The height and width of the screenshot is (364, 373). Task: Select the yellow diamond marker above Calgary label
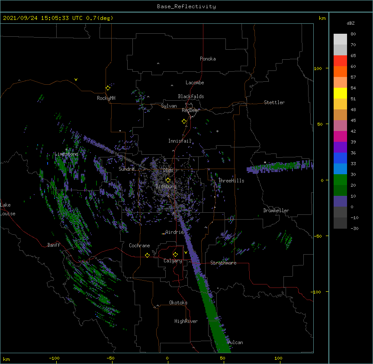(175, 255)
